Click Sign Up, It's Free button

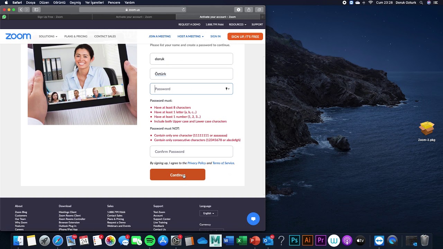pyautogui.click(x=245, y=36)
